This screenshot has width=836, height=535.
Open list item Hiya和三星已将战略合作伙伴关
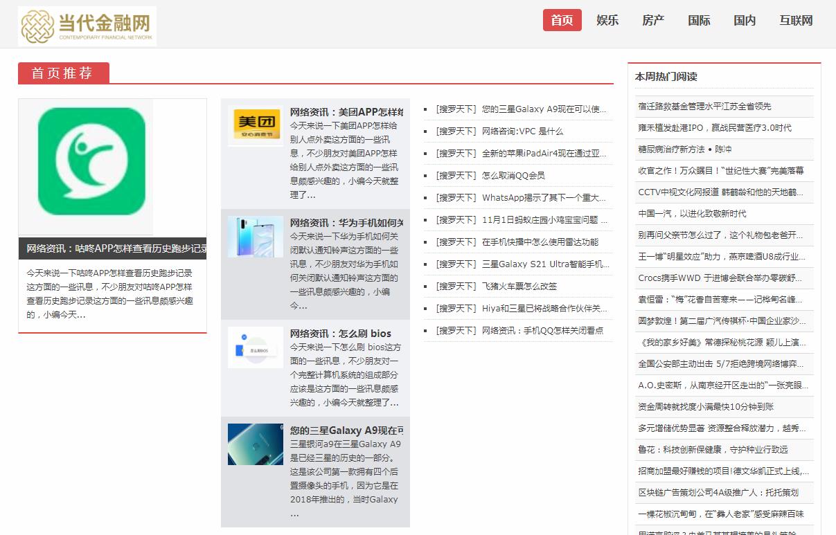[x=544, y=308]
